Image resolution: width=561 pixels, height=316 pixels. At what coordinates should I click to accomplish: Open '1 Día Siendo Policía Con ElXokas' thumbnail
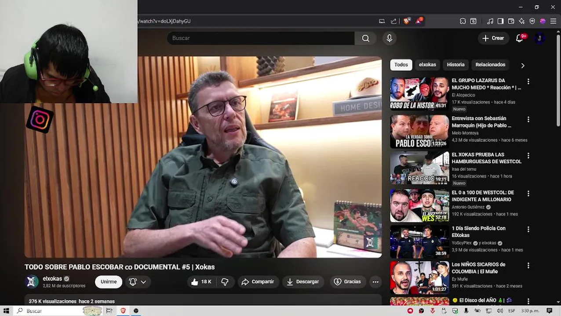[x=419, y=241]
